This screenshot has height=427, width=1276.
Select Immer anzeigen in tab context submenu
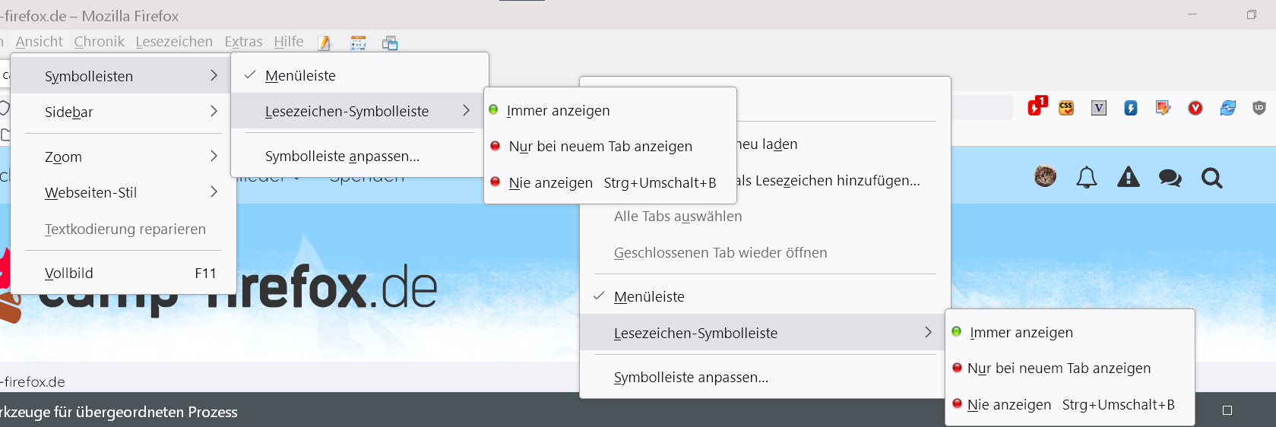[x=1070, y=332]
